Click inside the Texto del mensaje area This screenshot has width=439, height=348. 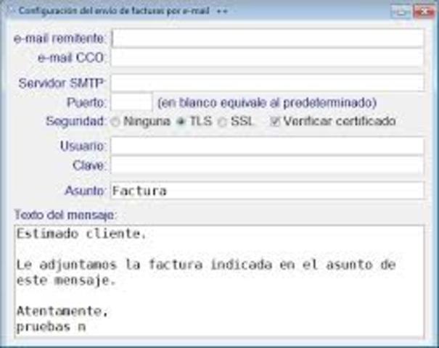point(219,281)
